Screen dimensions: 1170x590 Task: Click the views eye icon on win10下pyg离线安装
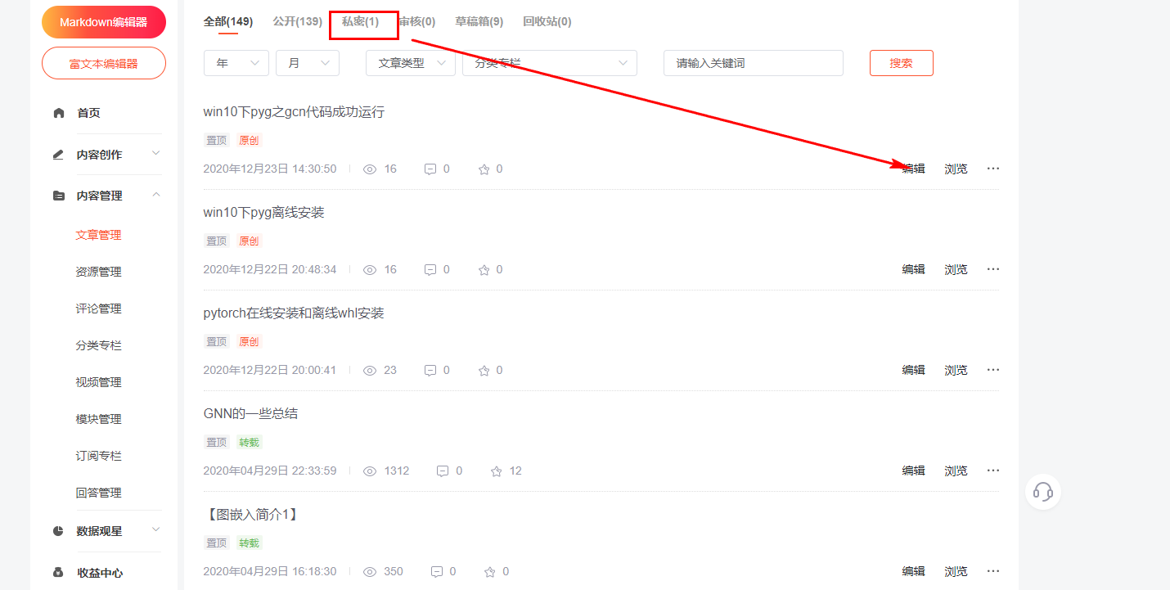(370, 269)
